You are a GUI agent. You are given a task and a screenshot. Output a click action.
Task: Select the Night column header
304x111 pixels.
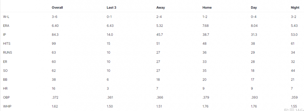[x=295, y=8]
